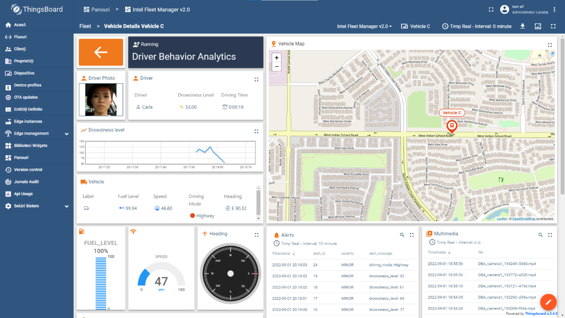The width and height of the screenshot is (565, 318).
Task: Open OTA updates in the sidebar
Action: (x=37, y=97)
